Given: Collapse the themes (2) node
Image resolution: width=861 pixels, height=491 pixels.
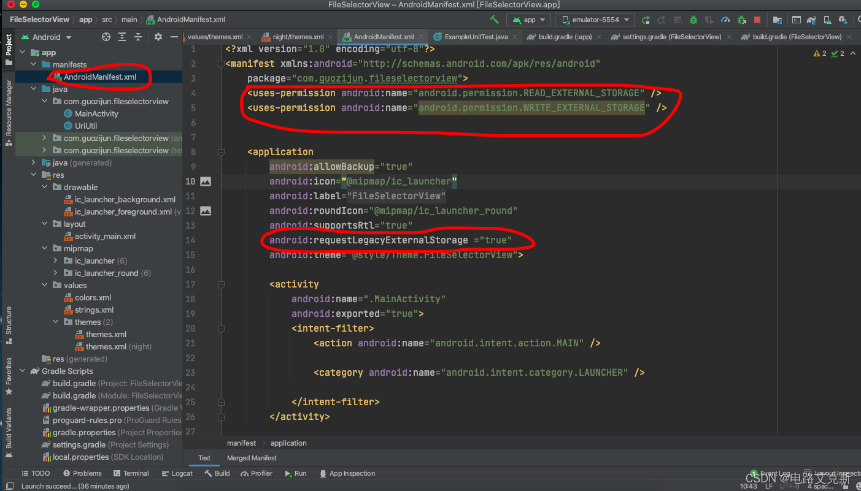Looking at the screenshot, I should (x=56, y=322).
